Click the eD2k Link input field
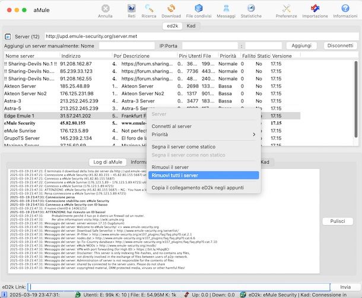The height and width of the screenshot is (298, 362). (x=179, y=287)
